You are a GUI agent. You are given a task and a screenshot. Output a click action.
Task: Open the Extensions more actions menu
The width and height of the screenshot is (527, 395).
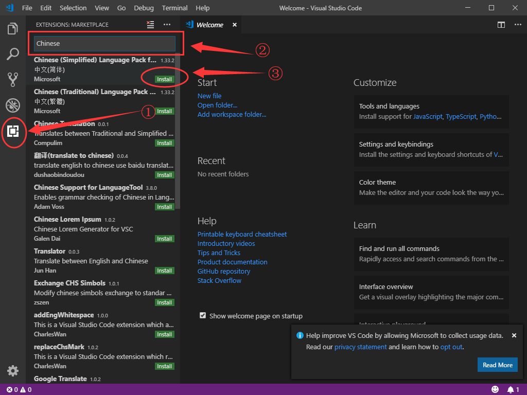pyautogui.click(x=167, y=24)
